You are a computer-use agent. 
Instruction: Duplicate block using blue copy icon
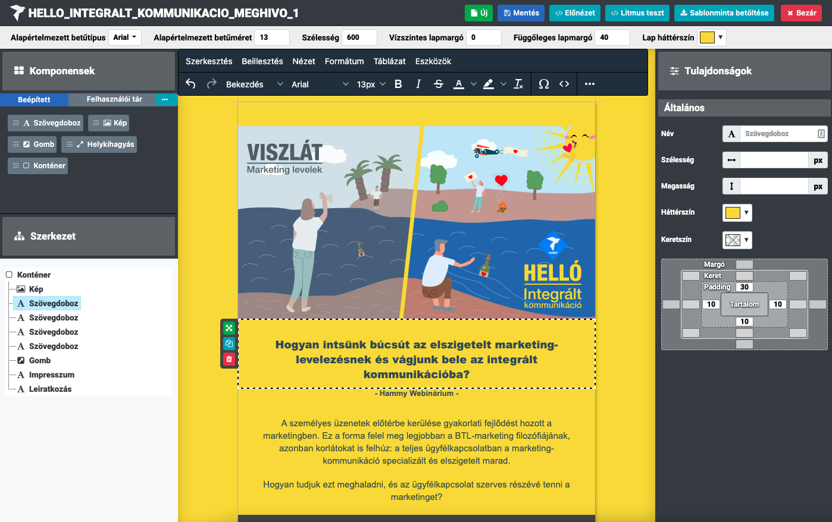click(229, 344)
